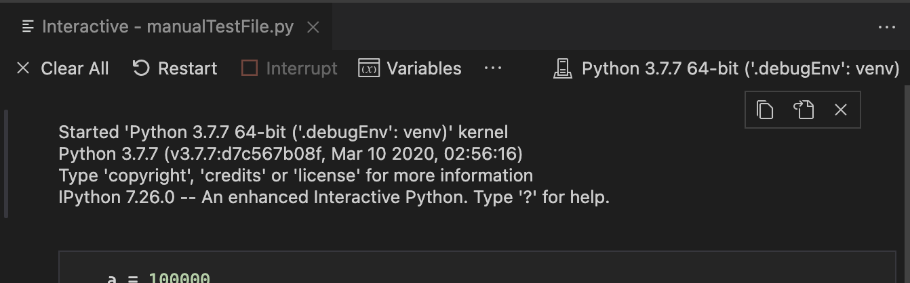Copy the cell using the copy icon
The width and height of the screenshot is (910, 283).
coord(765,110)
